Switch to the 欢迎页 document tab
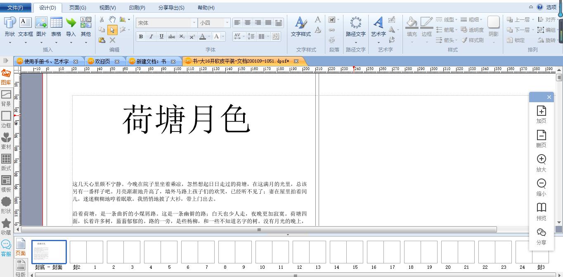Screen dimensions: 563x277 (x=103, y=61)
